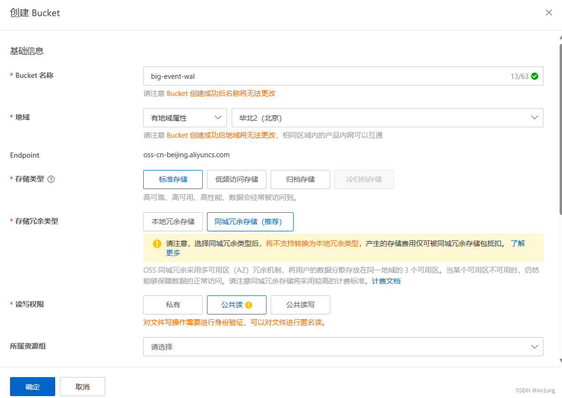This screenshot has width=562, height=398.
Task: Close the 创建 Bucket dialog with X
Action: [x=549, y=12]
